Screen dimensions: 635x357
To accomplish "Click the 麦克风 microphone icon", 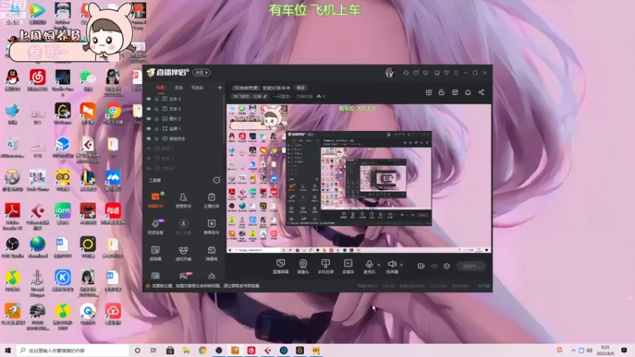I will point(369,264).
